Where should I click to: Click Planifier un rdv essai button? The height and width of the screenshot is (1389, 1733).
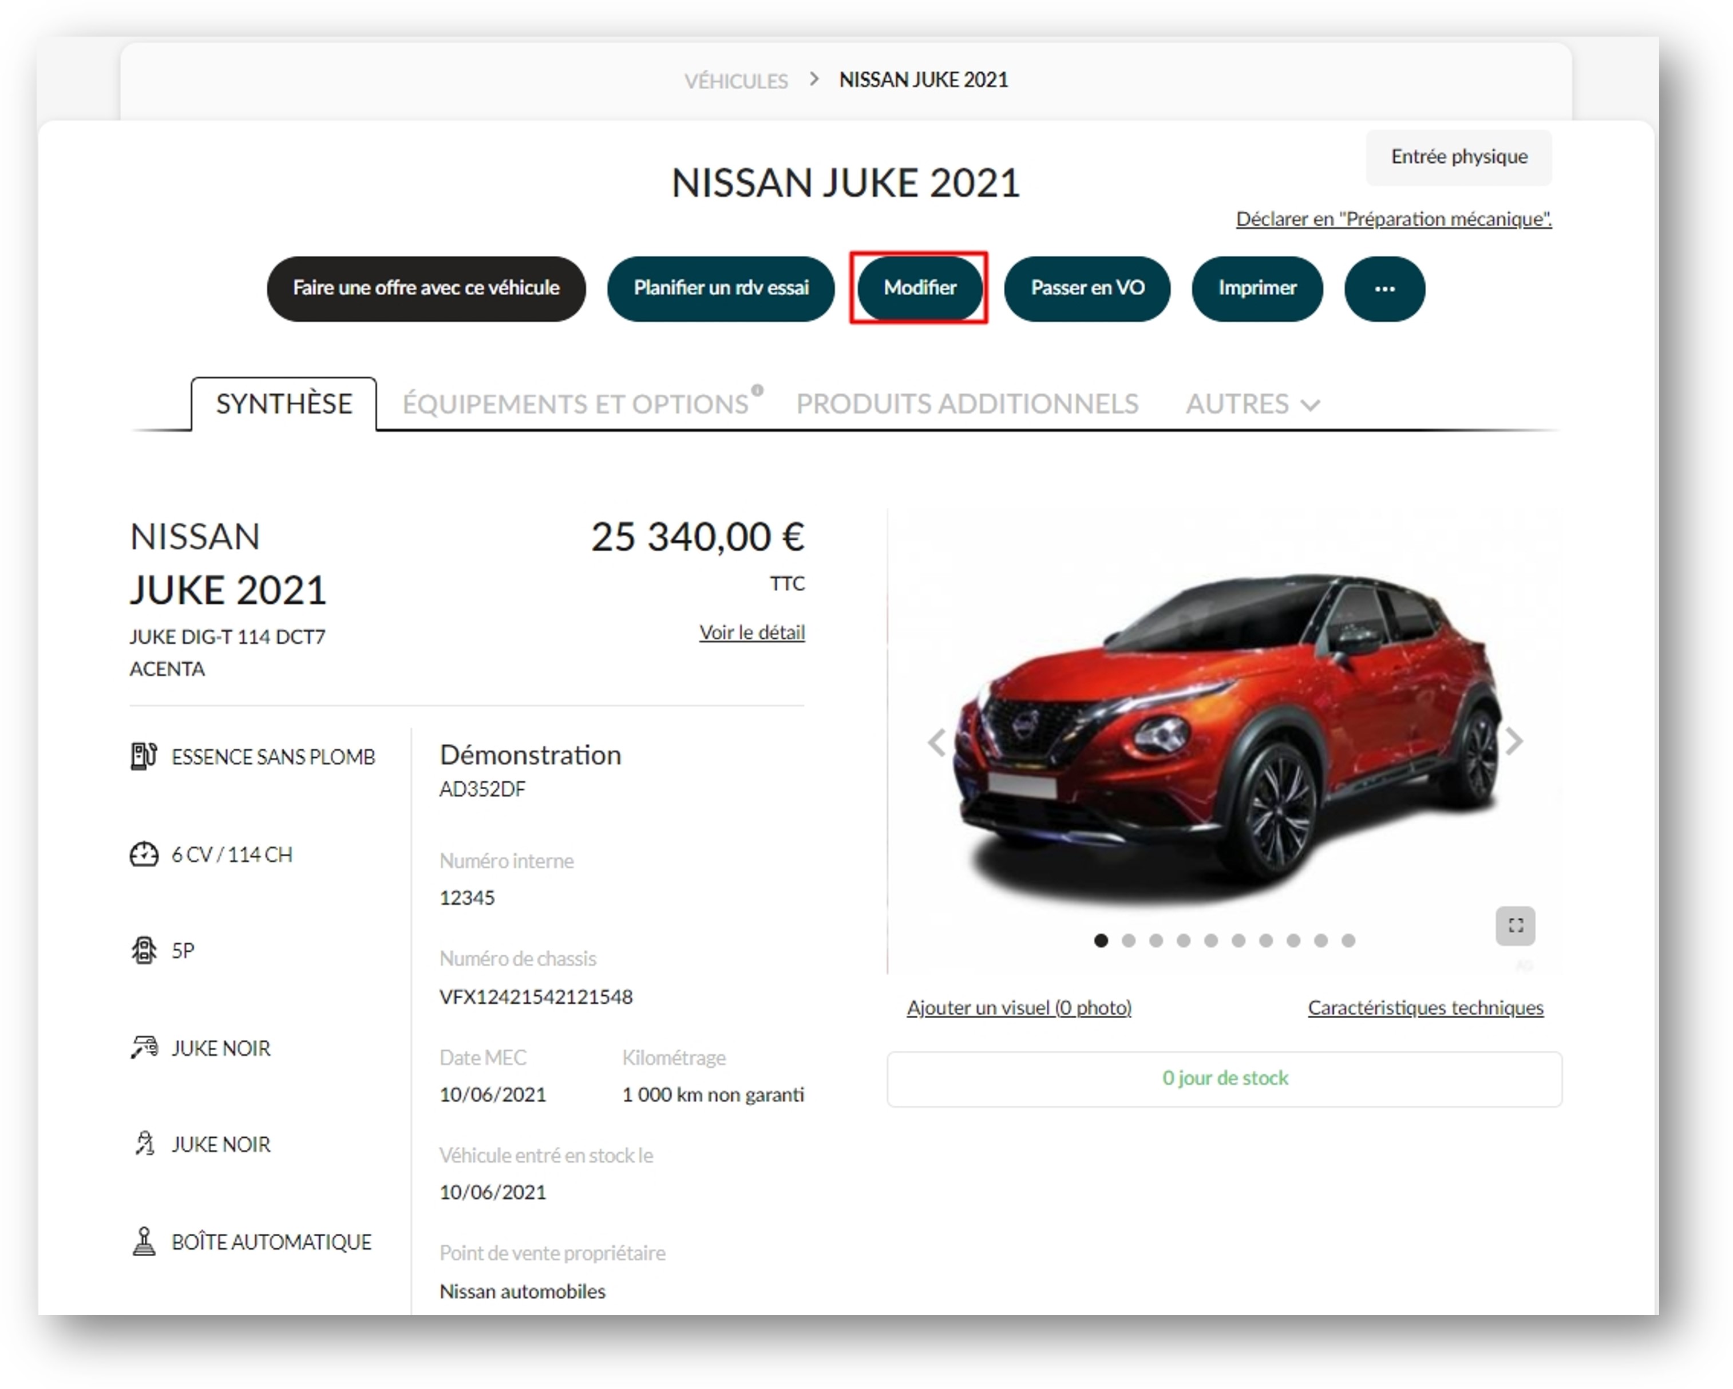point(721,288)
